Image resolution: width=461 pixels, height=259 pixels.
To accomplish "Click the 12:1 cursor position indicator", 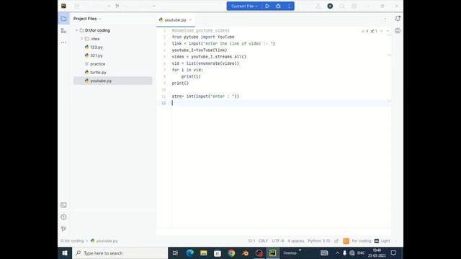I will 251,241.
